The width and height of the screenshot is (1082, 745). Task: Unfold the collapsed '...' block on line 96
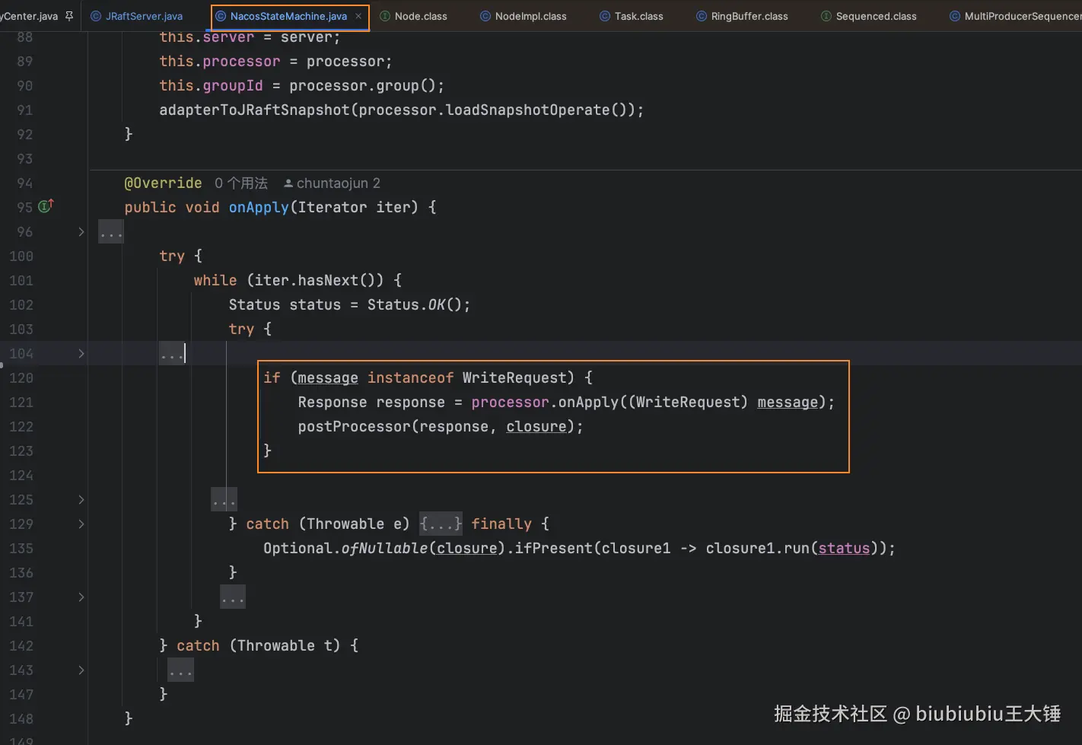click(111, 232)
